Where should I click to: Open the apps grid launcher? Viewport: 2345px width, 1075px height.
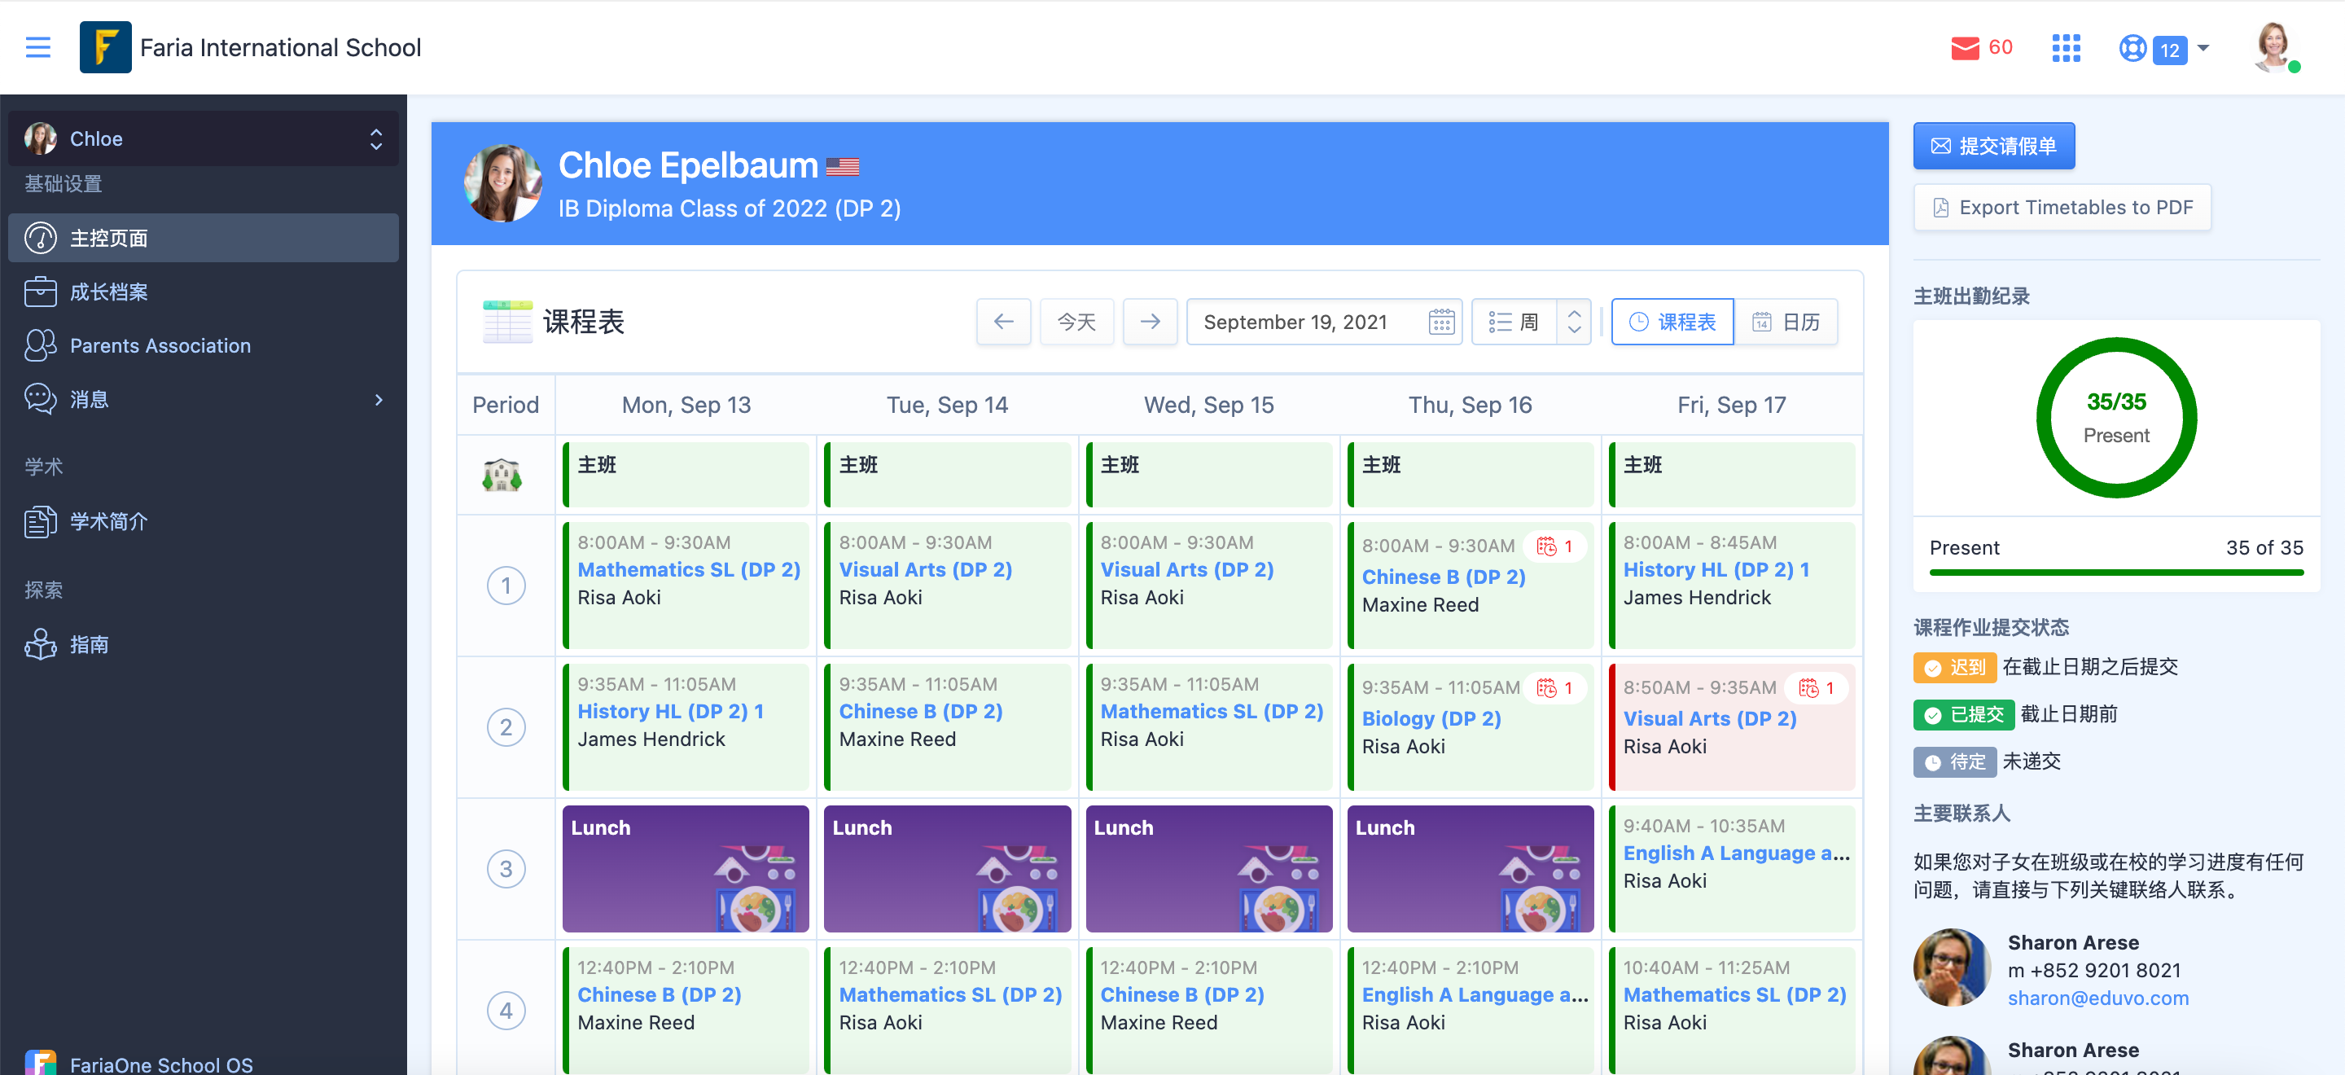[2066, 48]
